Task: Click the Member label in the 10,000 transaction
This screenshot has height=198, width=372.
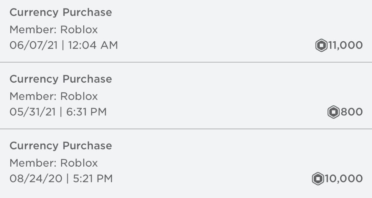Action: coord(33,163)
